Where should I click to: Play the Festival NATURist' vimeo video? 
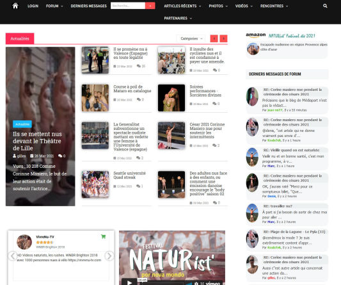click(129, 282)
